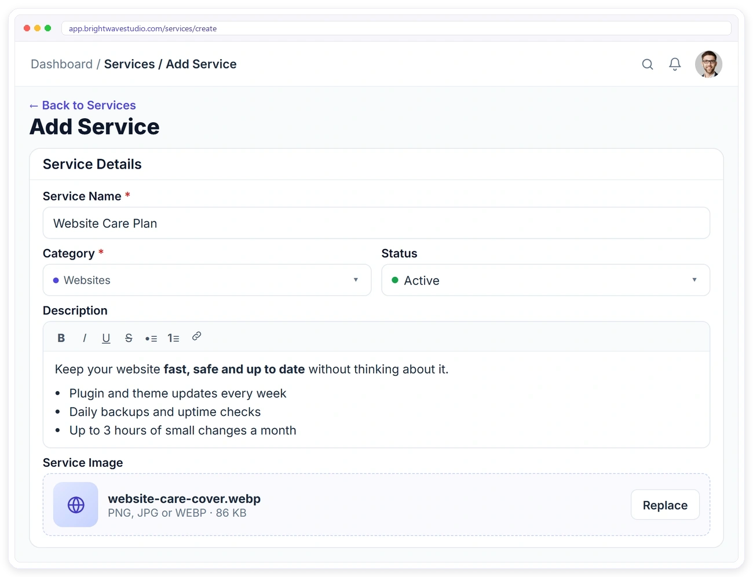
Task: Toggle italic formatting in description toolbar
Action: point(85,338)
